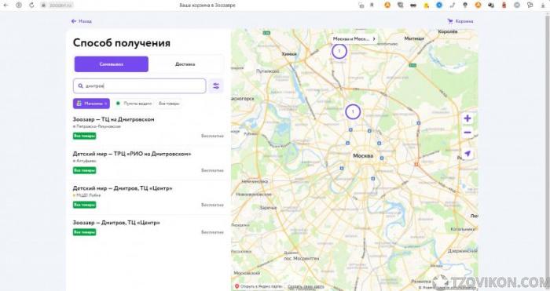Go back with the browser back arrow
The width and height of the screenshot is (550, 291).
pos(5,5)
